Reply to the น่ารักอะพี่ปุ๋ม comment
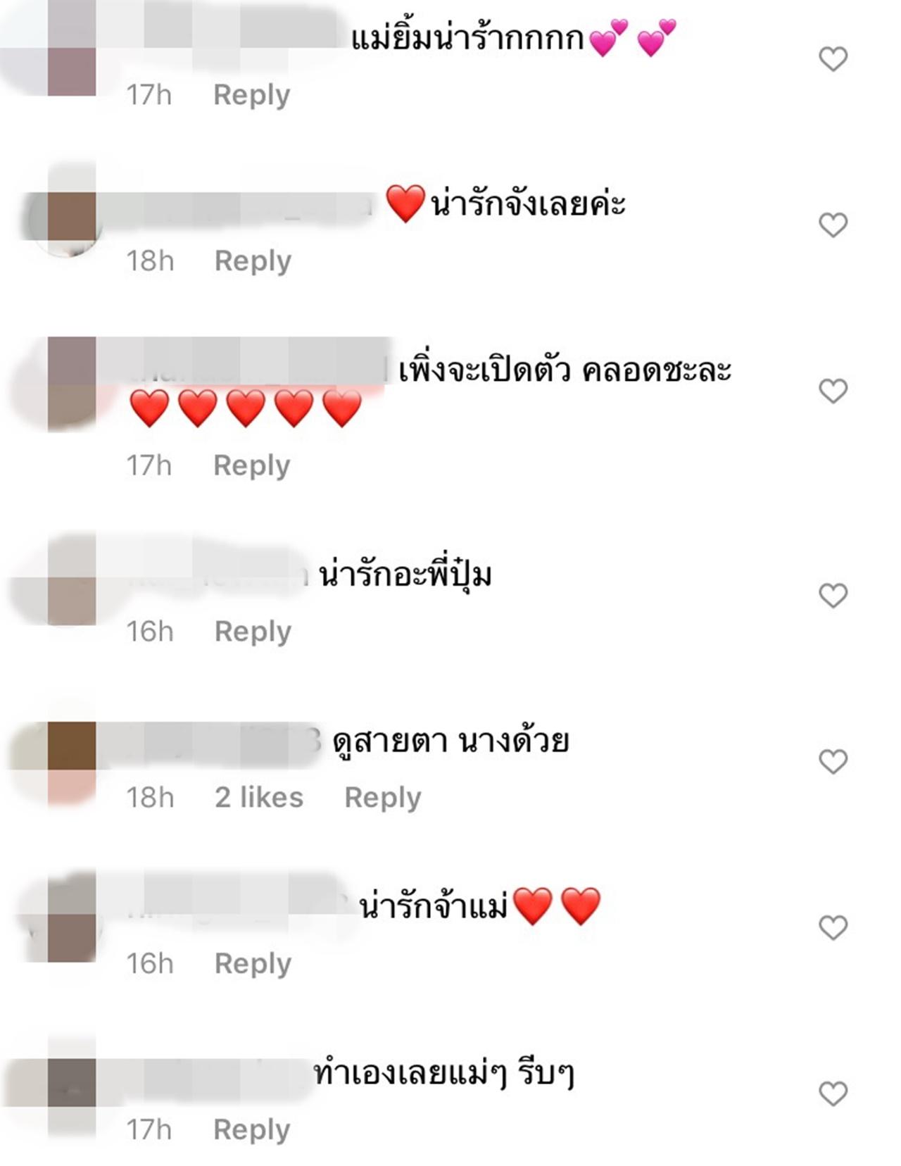Image resolution: width=901 pixels, height=1166 pixels. [x=253, y=632]
